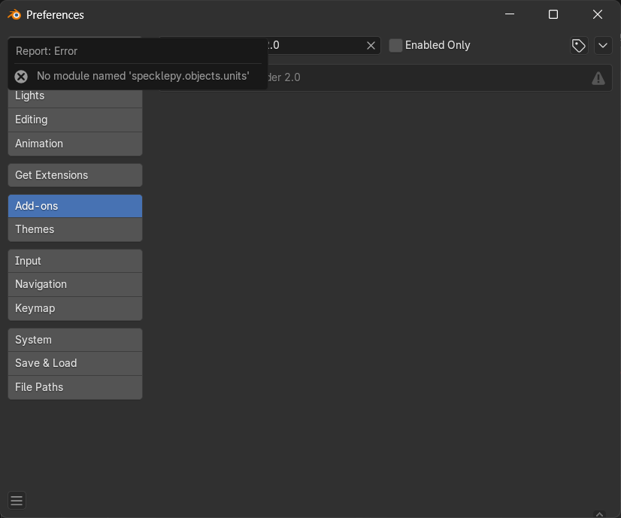Click the Blender logo in title bar
Image resolution: width=621 pixels, height=518 pixels.
tap(14, 14)
